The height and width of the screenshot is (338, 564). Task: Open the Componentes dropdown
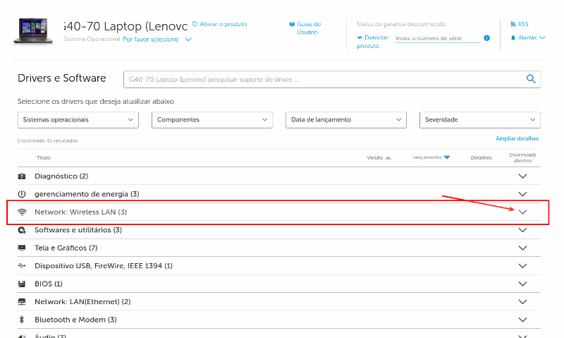click(x=212, y=120)
